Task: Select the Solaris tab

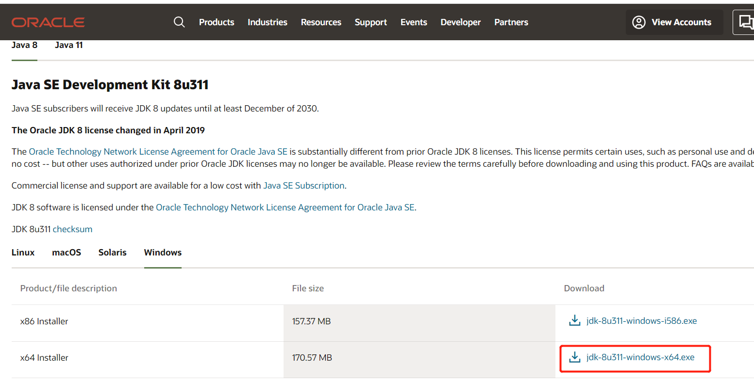Action: (113, 253)
